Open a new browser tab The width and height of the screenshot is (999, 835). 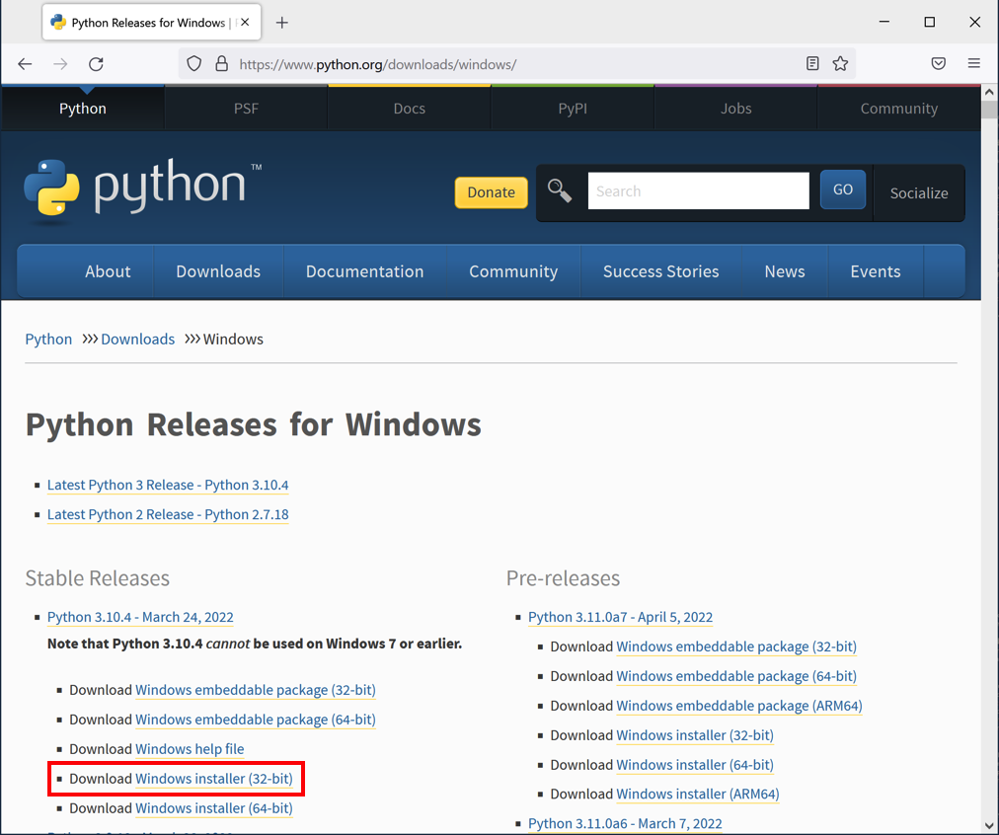pyautogui.click(x=282, y=23)
